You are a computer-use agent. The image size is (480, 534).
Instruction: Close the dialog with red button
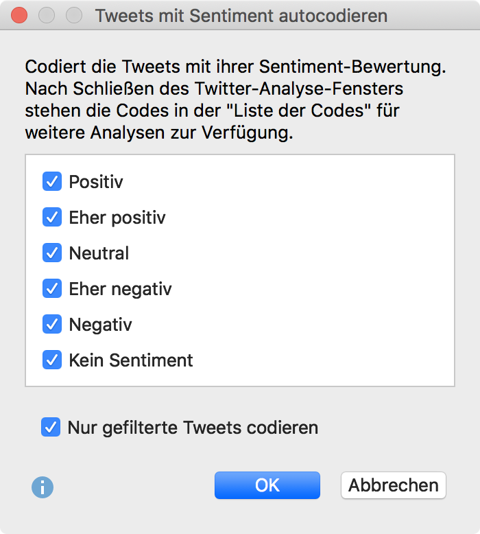(20, 15)
